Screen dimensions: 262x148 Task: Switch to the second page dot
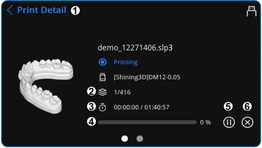[x=140, y=139]
